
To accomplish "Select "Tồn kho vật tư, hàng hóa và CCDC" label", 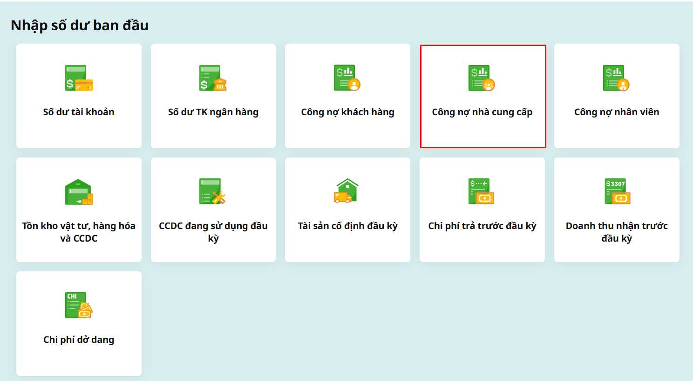I will click(x=79, y=232).
